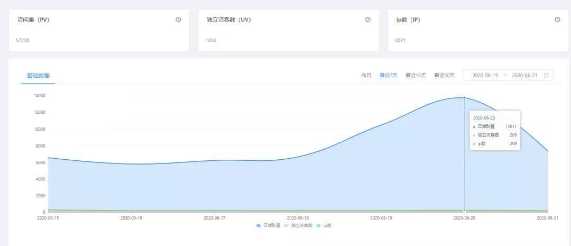The image size is (571, 246).
Task: Open the calendar icon in date range picker
Action: point(546,76)
